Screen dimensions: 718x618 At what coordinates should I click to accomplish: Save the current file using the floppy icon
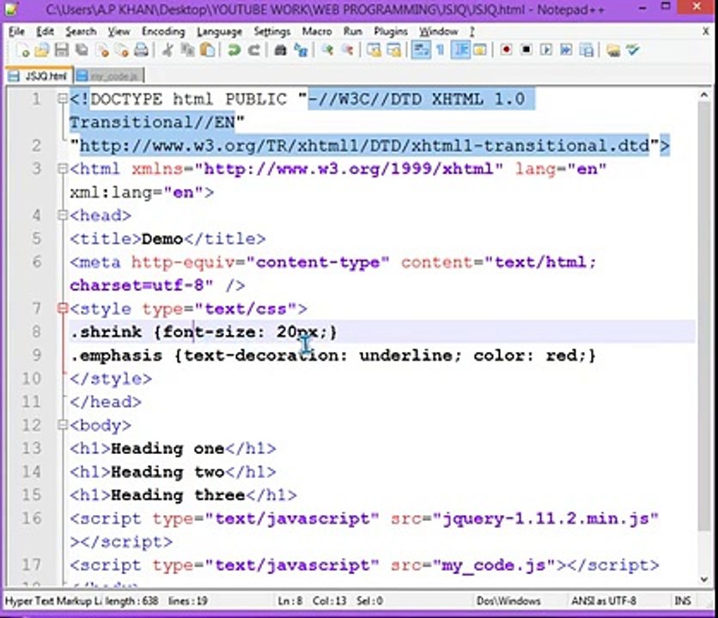62,50
